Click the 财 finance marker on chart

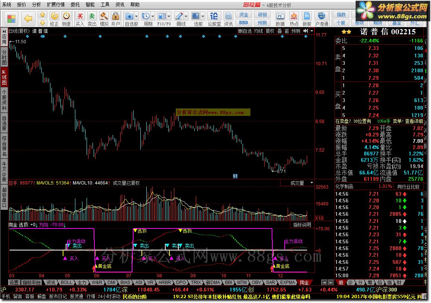coord(235,176)
